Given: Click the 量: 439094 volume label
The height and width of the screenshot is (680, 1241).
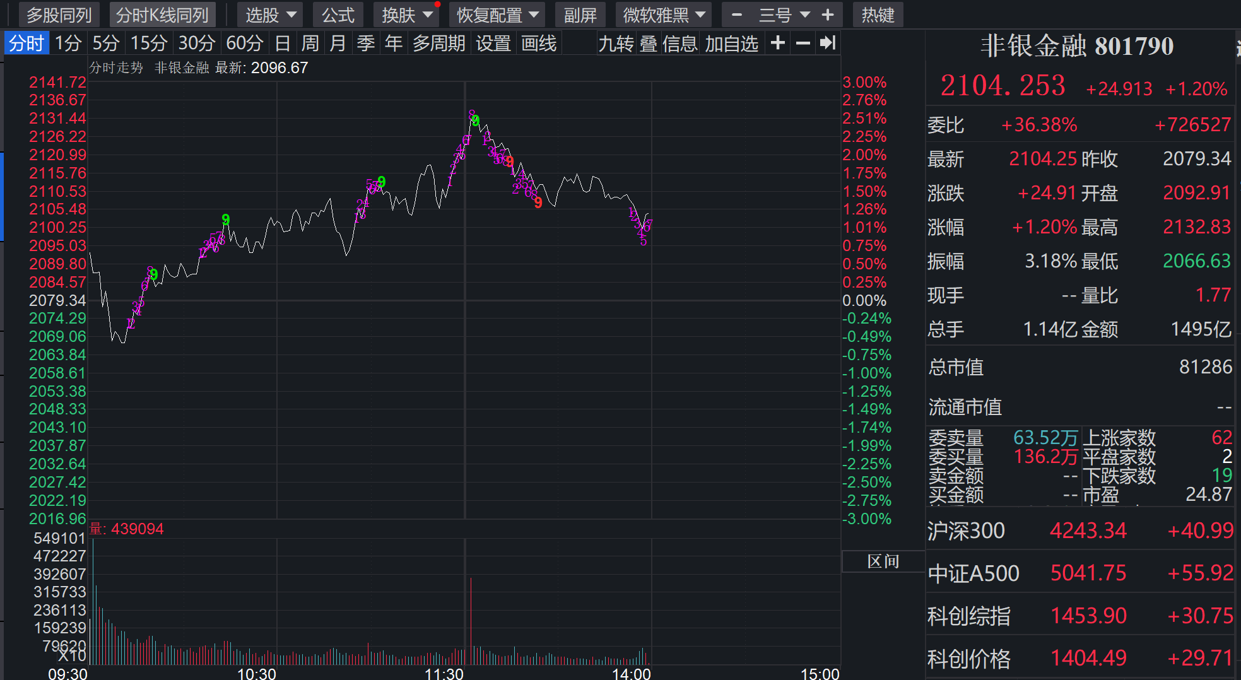Looking at the screenshot, I should (127, 529).
